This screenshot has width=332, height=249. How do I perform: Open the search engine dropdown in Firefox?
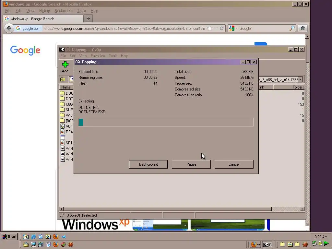click(x=233, y=29)
